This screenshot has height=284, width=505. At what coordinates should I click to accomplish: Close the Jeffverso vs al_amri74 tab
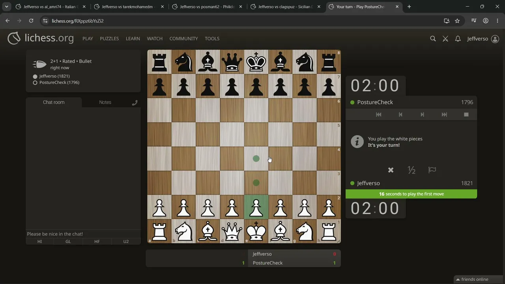point(84,7)
